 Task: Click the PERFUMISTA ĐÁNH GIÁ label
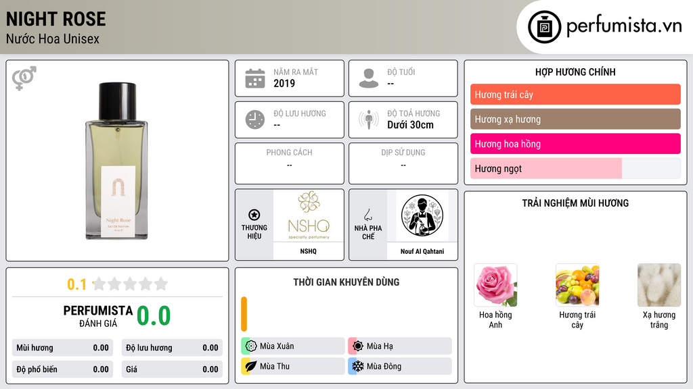tap(98, 316)
